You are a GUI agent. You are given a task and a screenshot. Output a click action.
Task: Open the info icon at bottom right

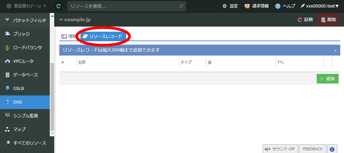click(332, 149)
